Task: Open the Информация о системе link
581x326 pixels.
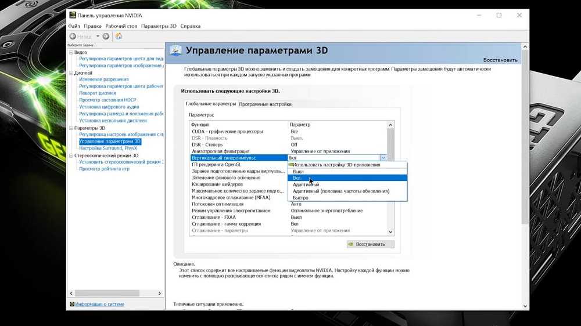Action: click(99, 304)
